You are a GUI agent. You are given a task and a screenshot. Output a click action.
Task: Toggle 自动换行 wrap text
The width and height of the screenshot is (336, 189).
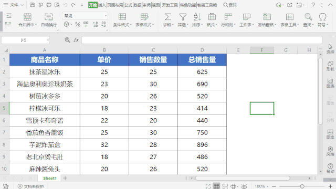click(49, 19)
